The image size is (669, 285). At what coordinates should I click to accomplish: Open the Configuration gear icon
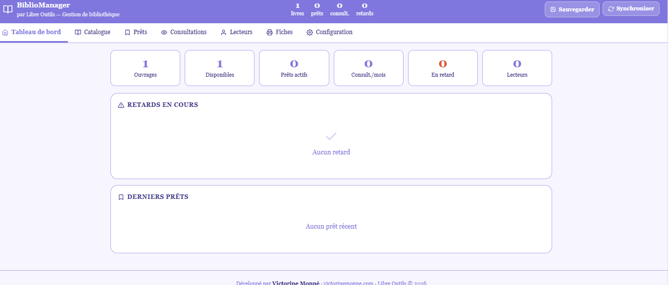click(309, 32)
